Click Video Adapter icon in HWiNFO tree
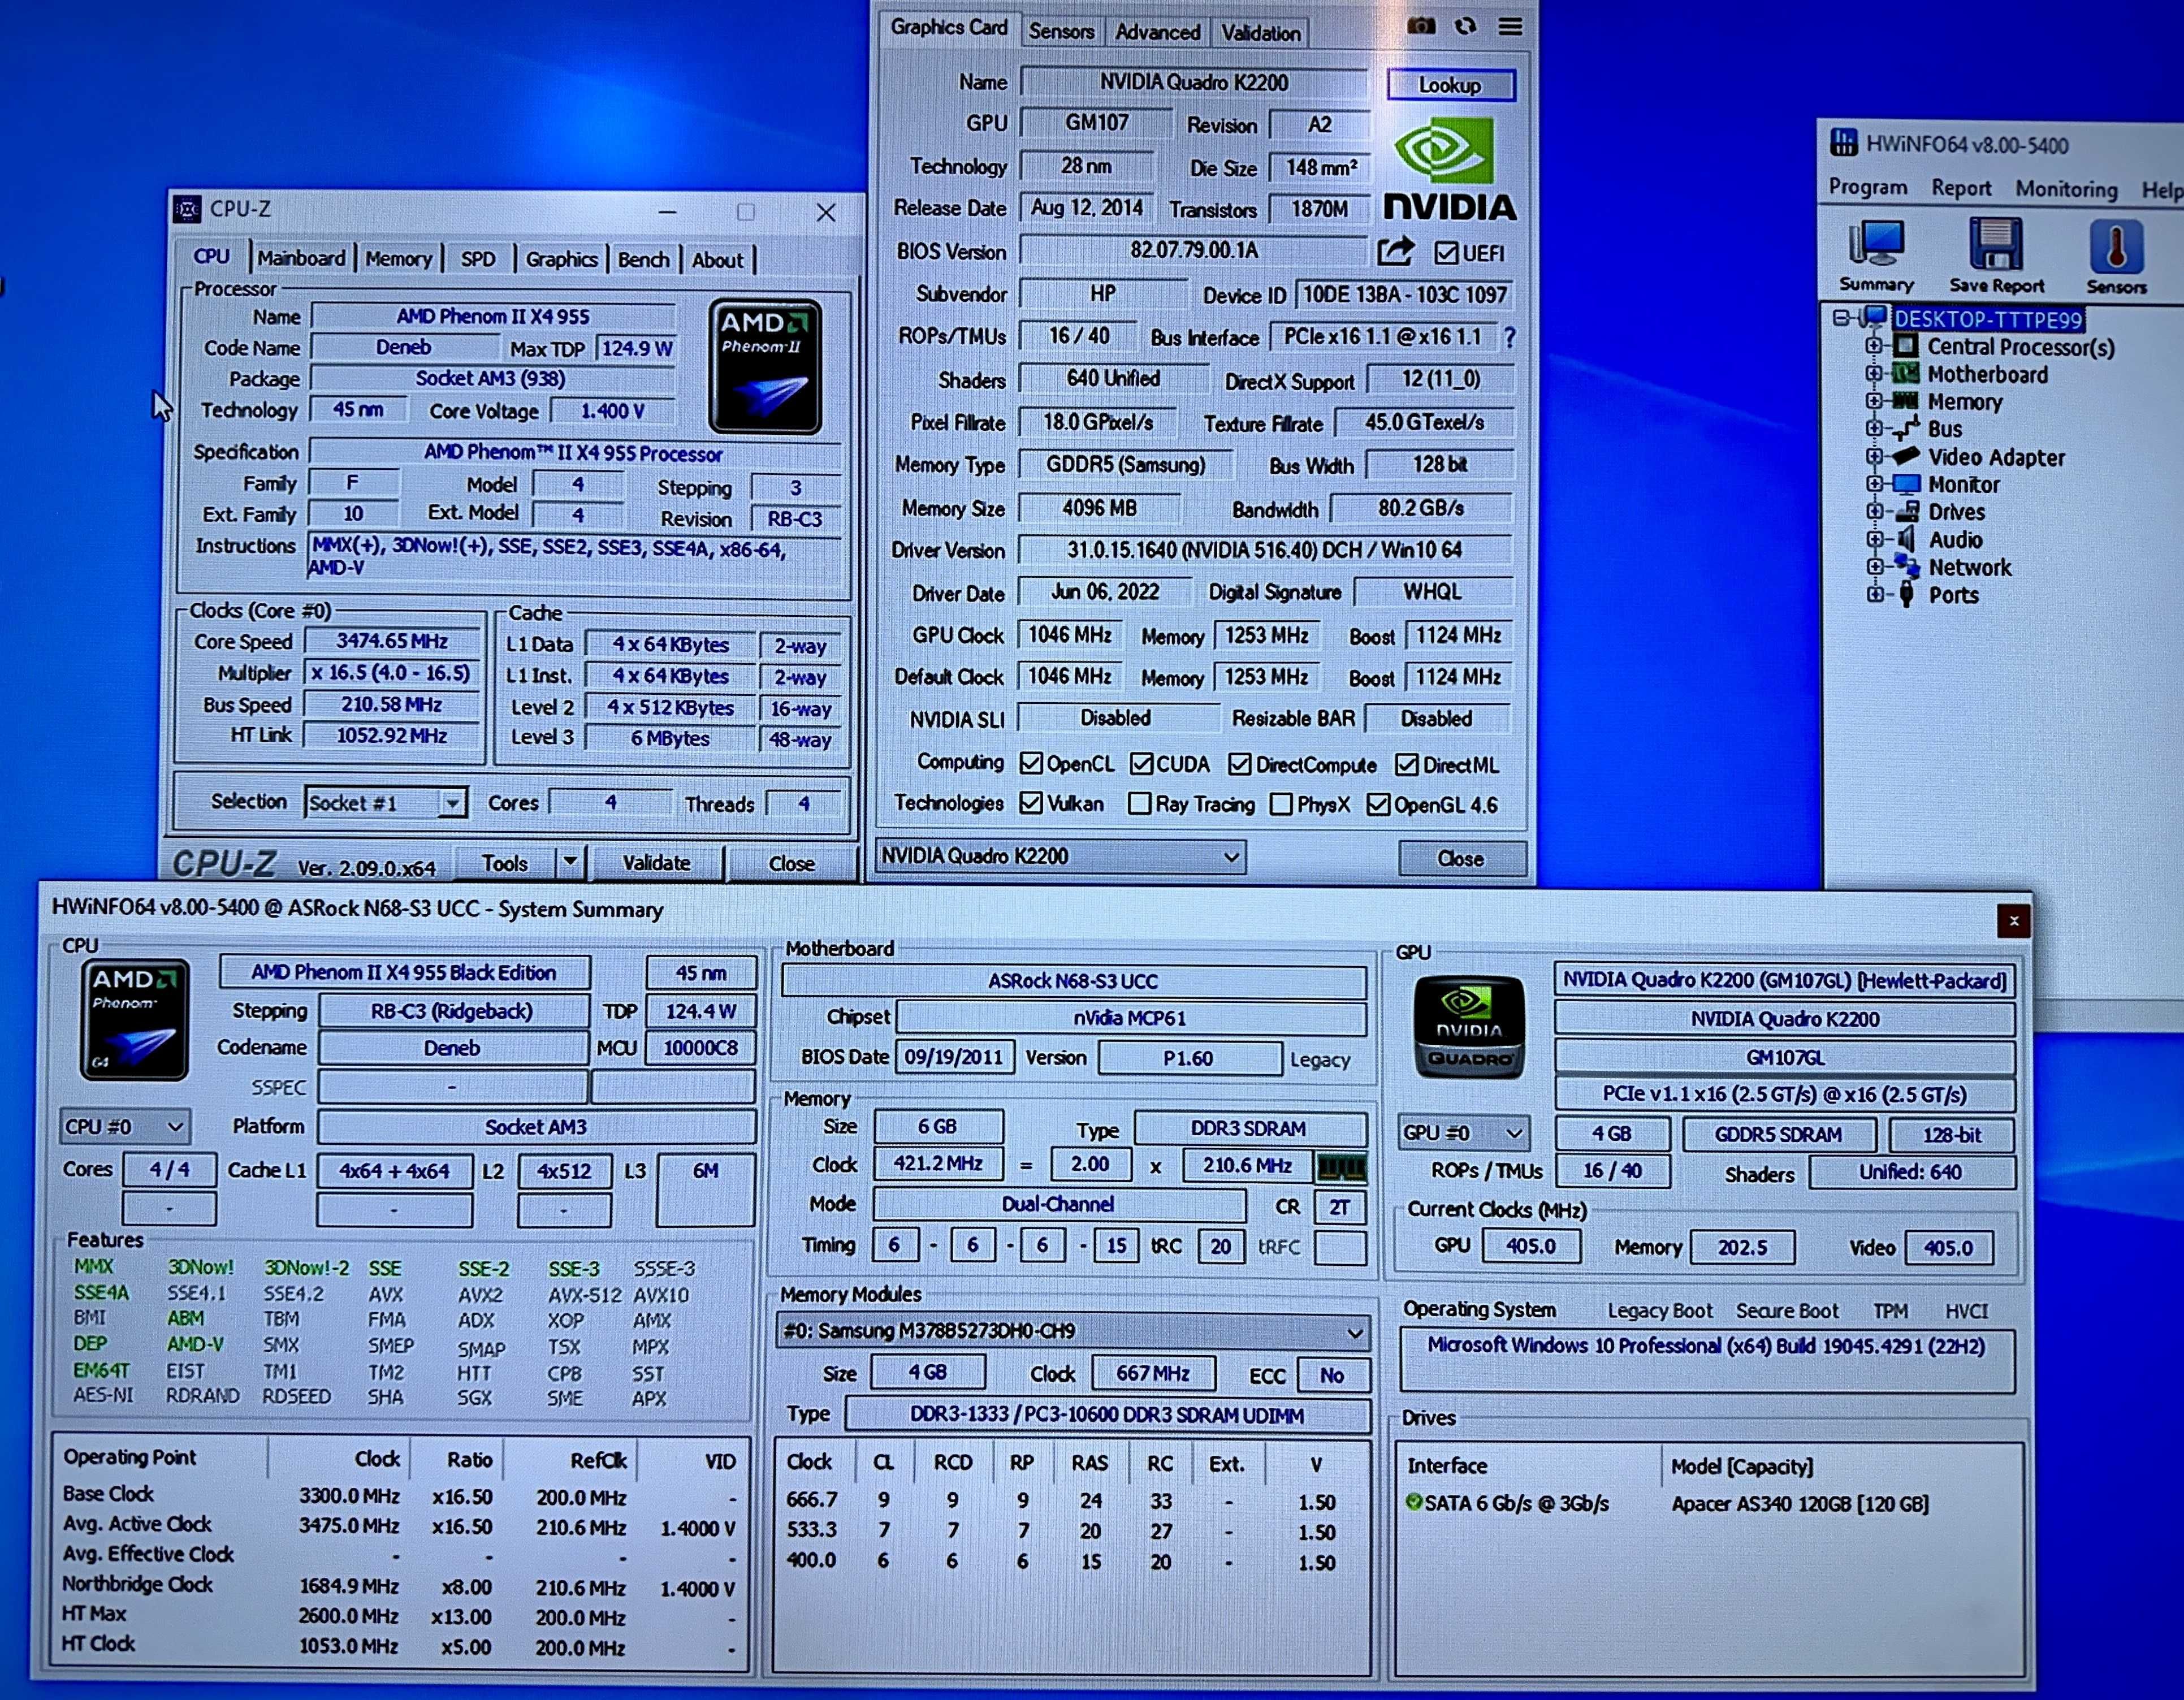2184x1700 pixels. (1906, 457)
